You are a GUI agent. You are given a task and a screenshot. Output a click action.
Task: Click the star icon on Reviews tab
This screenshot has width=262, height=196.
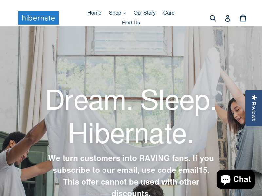click(x=254, y=97)
